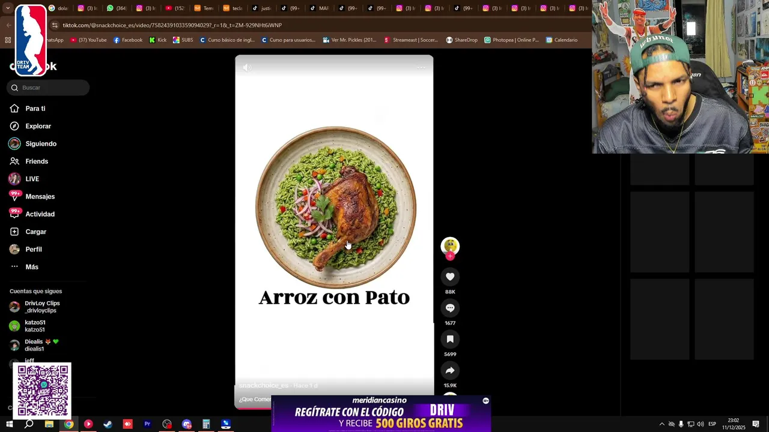Open the clock showing 23:02
This screenshot has width=769, height=432.
(x=734, y=424)
